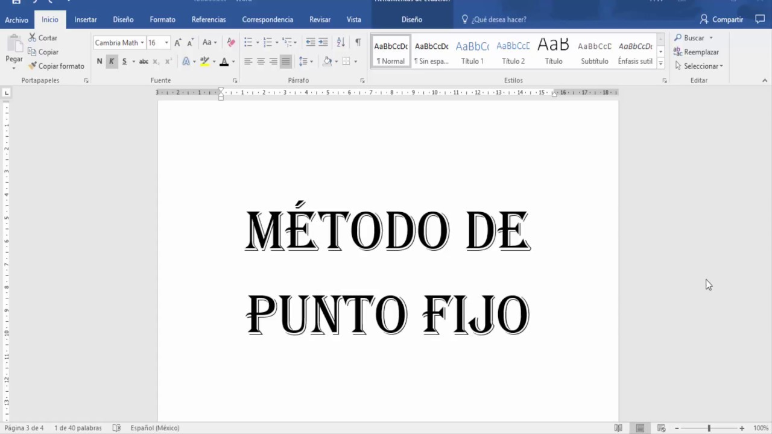Click the line spacing icon
This screenshot has height=434, width=772.
[303, 61]
